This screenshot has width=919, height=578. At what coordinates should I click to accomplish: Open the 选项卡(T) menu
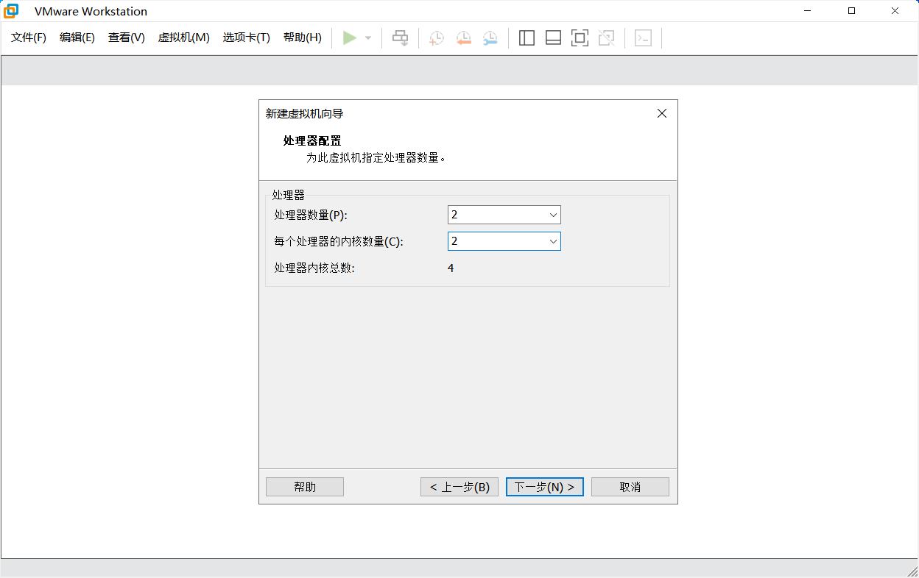(246, 38)
